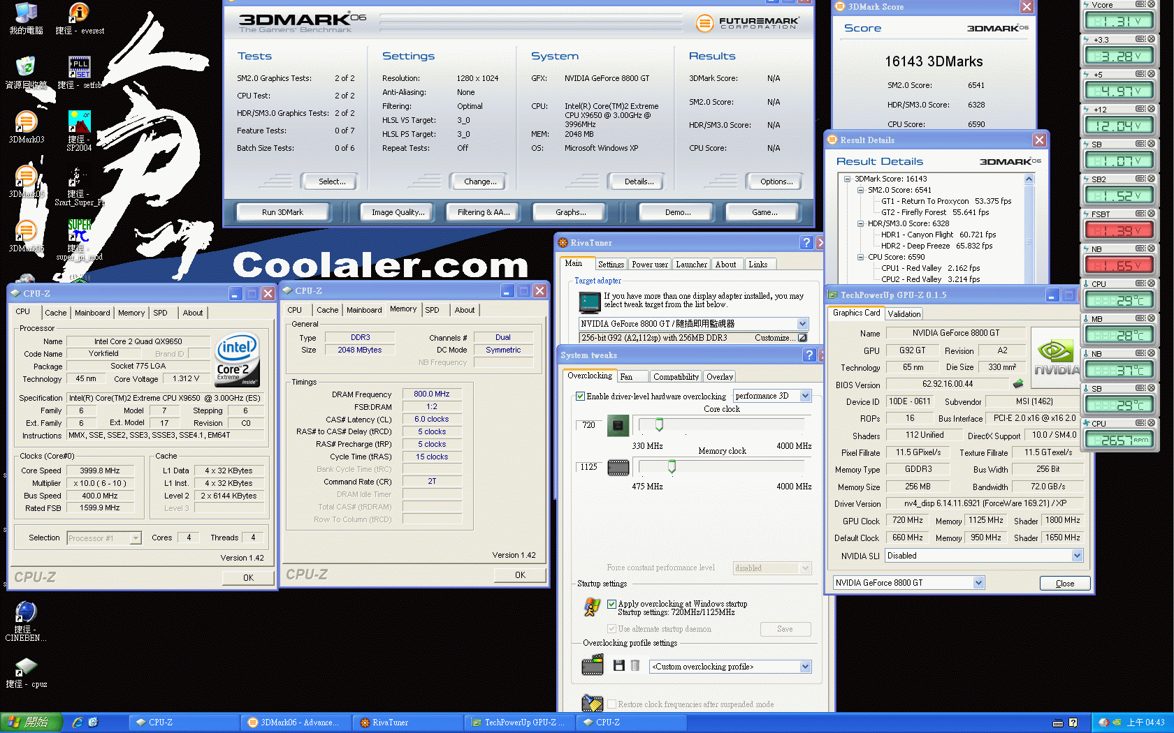Click the taskbar clock showing 04:43
Image resolution: width=1174 pixels, height=733 pixels.
point(1145,723)
